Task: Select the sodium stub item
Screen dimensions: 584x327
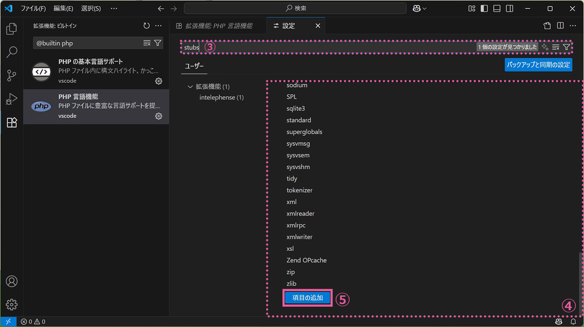Action: click(297, 85)
